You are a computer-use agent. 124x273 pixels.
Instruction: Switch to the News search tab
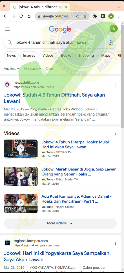click(11, 56)
